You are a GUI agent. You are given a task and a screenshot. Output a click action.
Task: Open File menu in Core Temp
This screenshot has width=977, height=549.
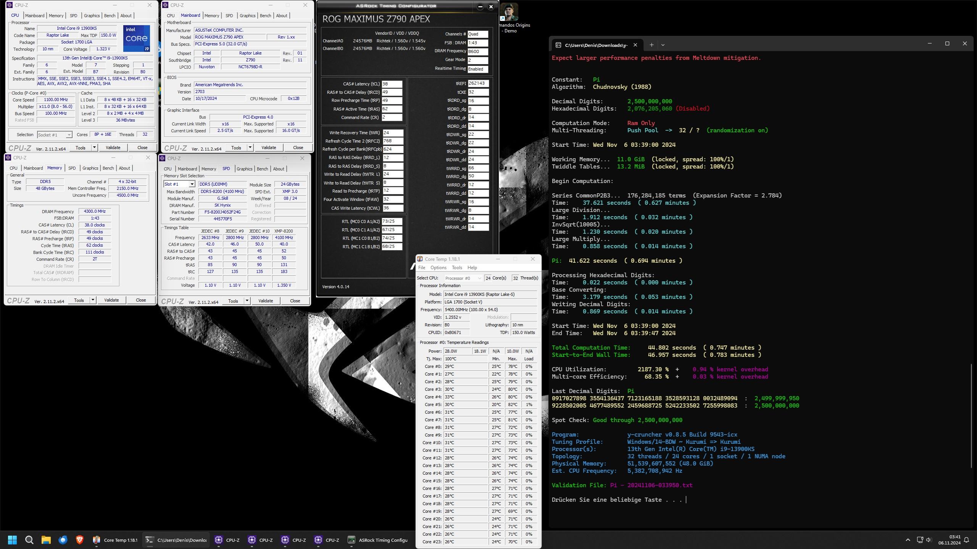click(422, 268)
